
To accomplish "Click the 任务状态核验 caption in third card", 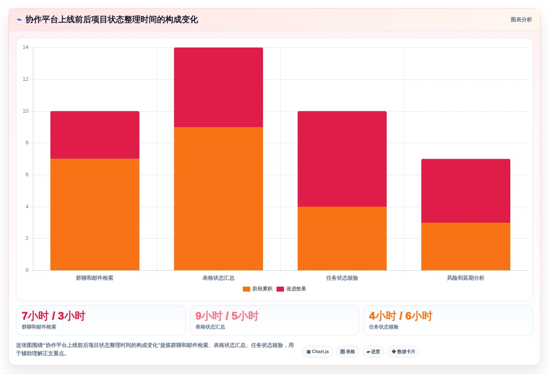I will pos(384,327).
